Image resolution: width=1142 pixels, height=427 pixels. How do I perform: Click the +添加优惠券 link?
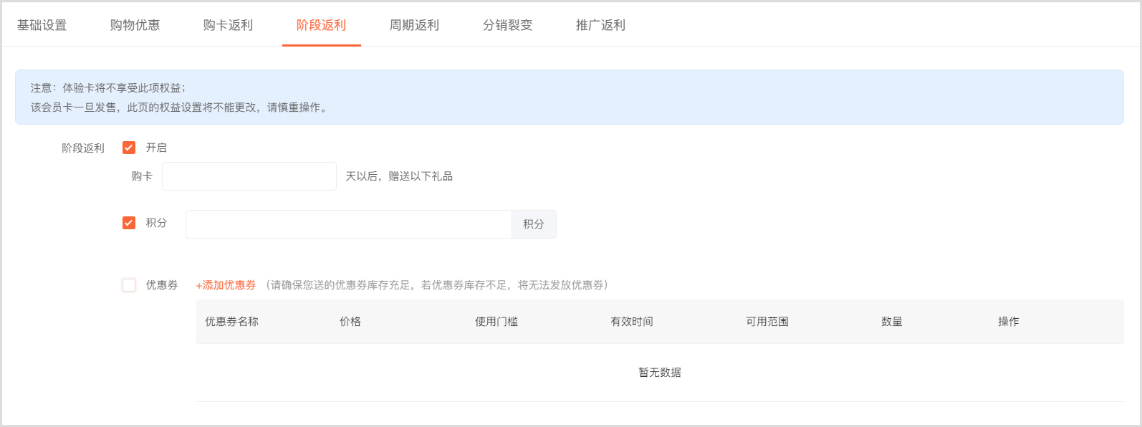pos(226,285)
